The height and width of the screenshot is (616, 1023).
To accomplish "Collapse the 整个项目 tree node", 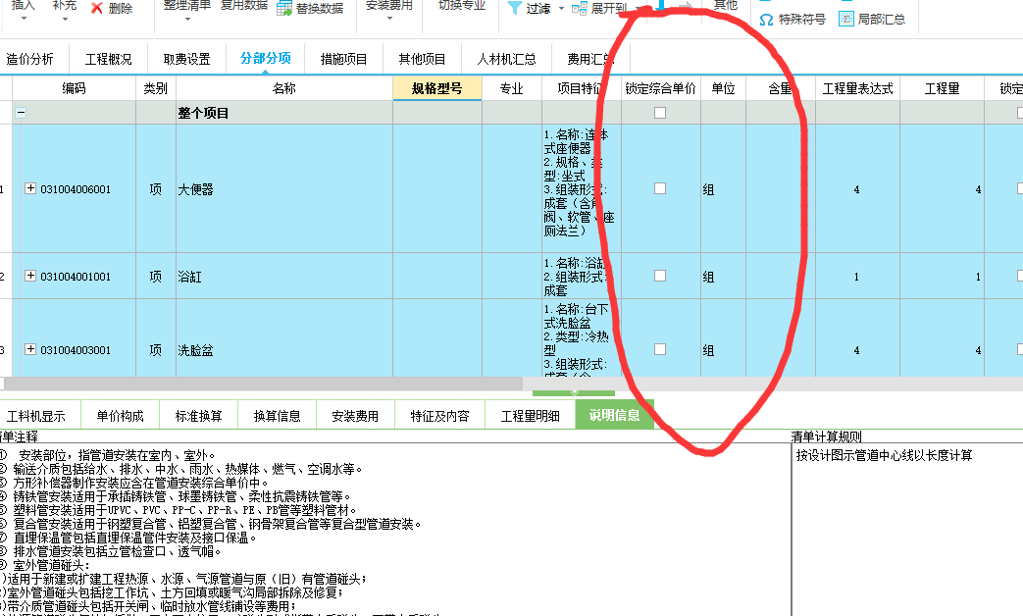I will 21,113.
